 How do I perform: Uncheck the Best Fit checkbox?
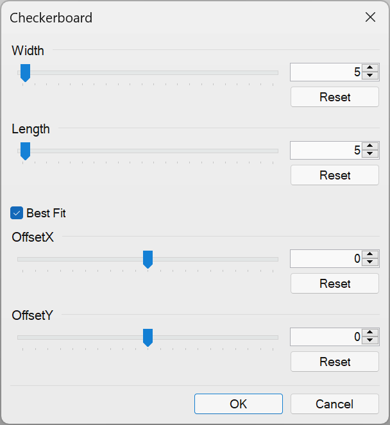(17, 213)
